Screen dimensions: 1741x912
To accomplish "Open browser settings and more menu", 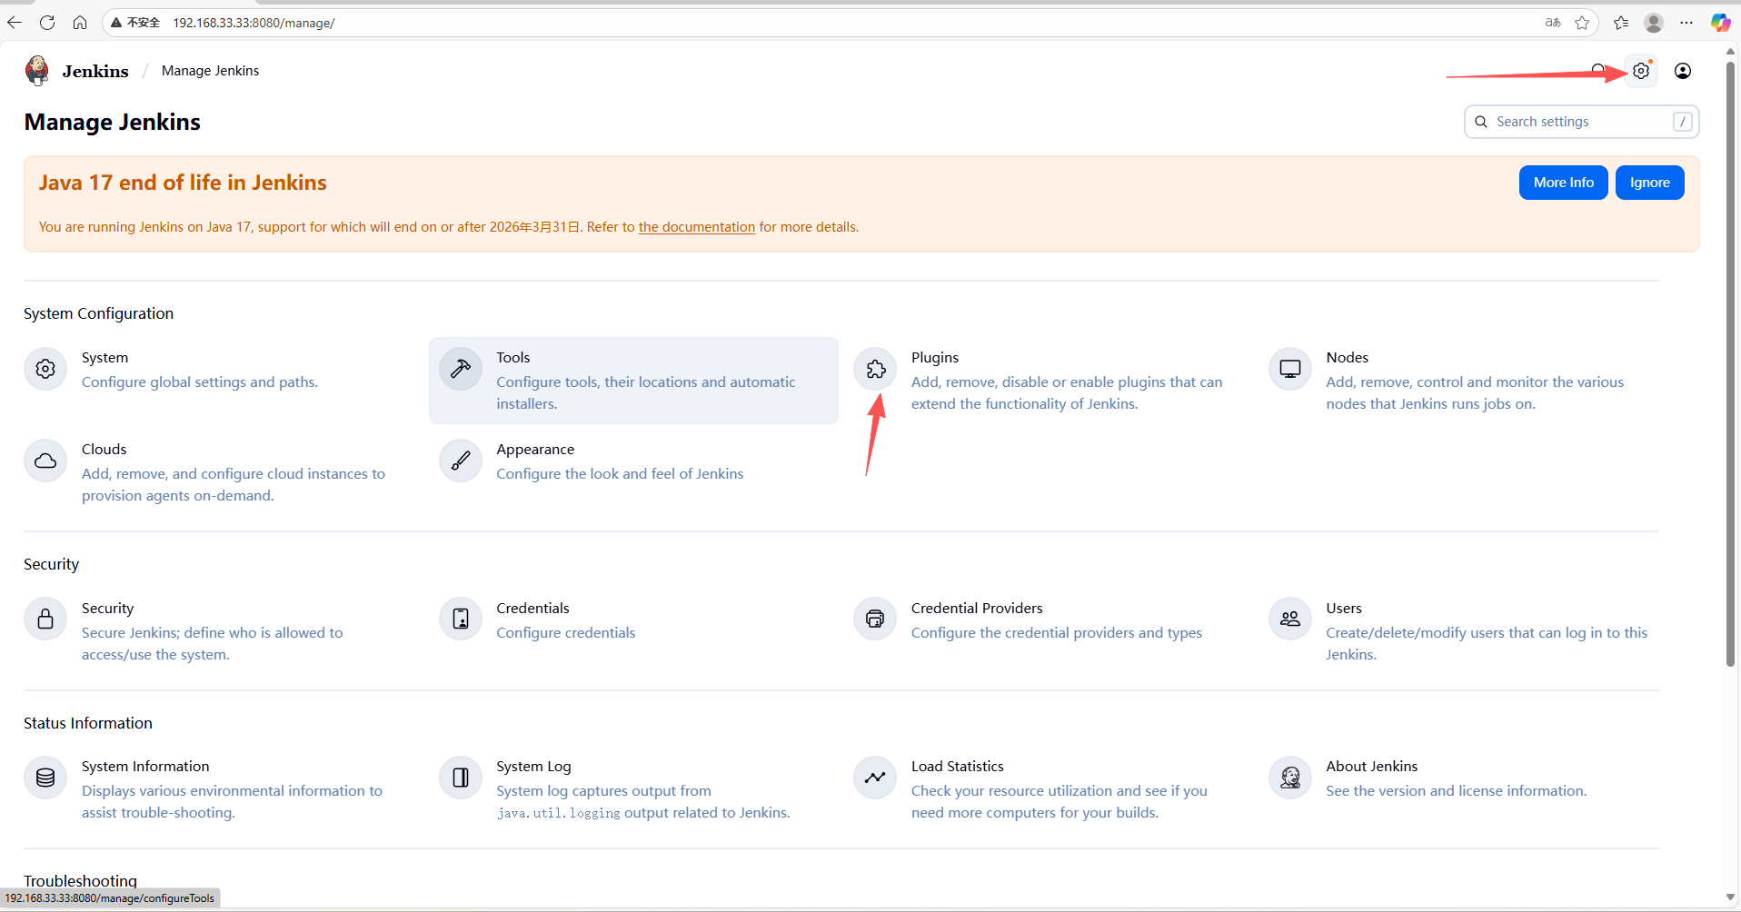I will point(1686,23).
